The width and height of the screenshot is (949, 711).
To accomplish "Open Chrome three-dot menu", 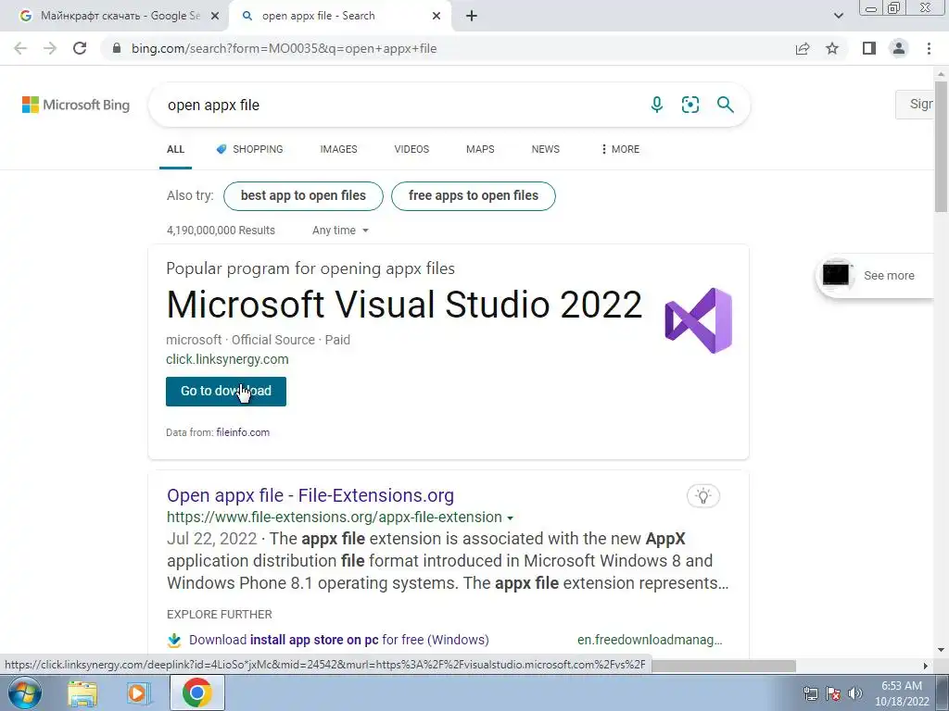I will point(929,48).
